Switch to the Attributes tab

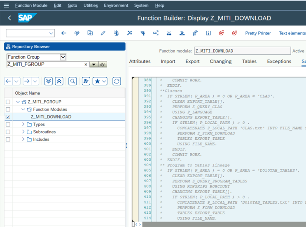tap(140, 61)
